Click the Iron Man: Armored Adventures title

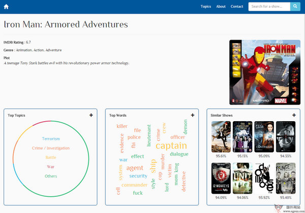point(66,24)
